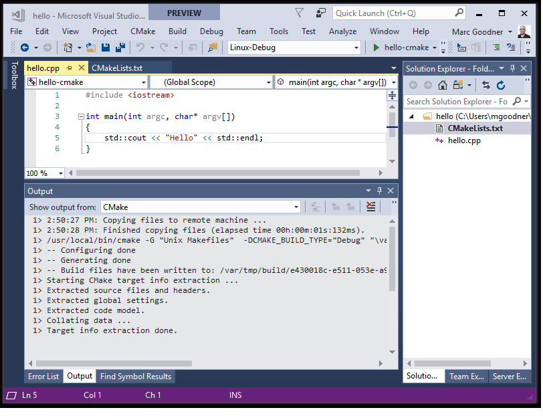Click the Save All icon in the toolbar
Viewport: 543px width, 416px height.
120,47
